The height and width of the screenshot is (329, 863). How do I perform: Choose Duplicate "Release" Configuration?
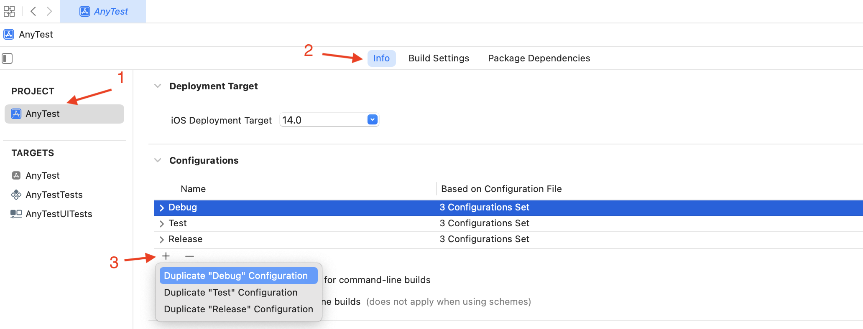pyautogui.click(x=238, y=309)
